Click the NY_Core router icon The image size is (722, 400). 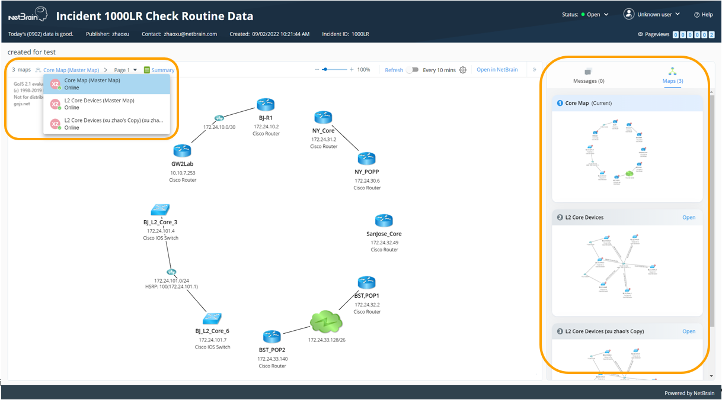click(x=323, y=117)
